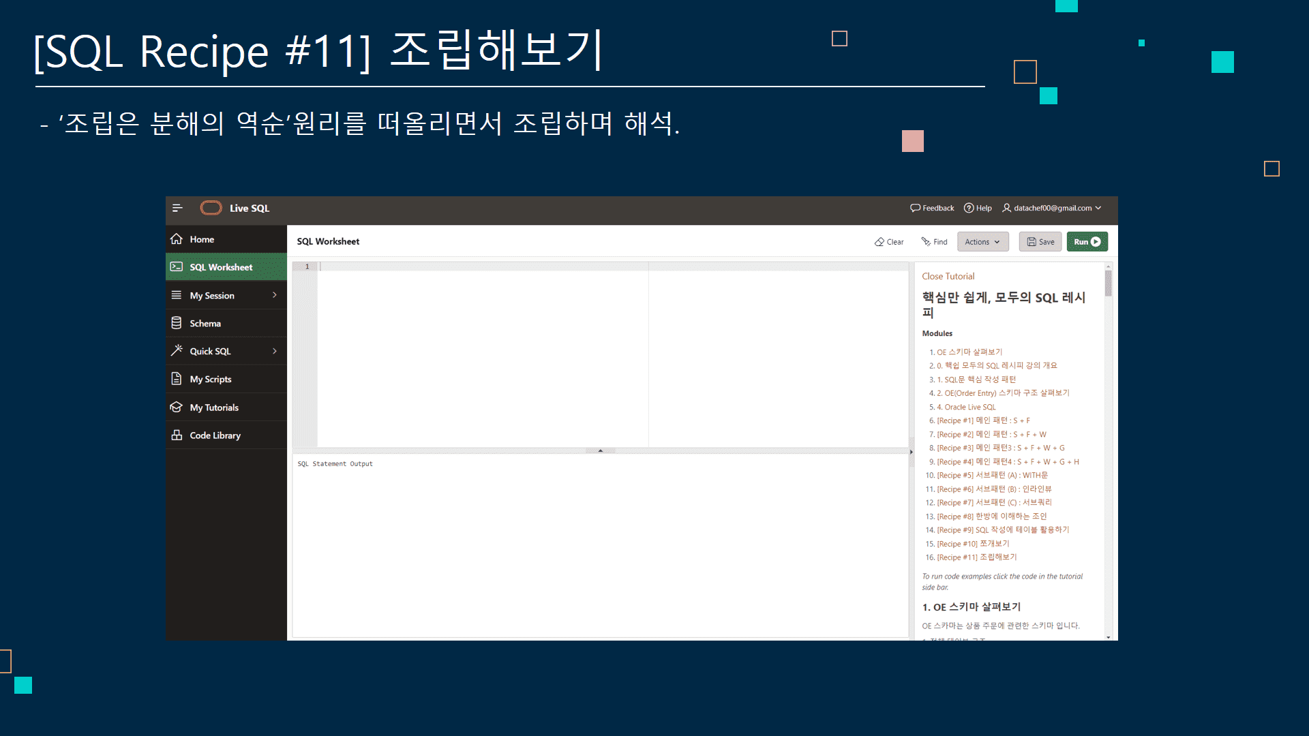This screenshot has height=736, width=1309.
Task: Open [Recipe #7] 서브패턴 (C) : 서브쿼리
Action: click(x=994, y=502)
